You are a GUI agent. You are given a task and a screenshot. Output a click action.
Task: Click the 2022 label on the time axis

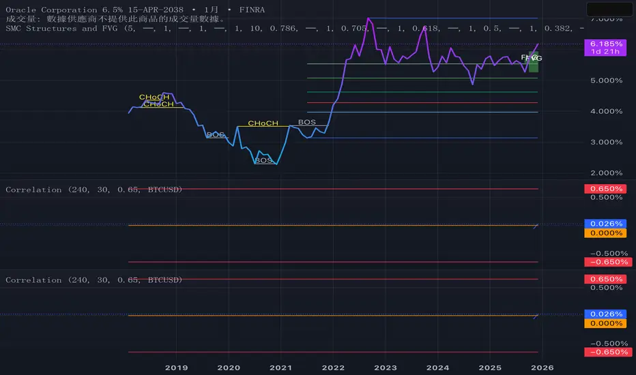coord(333,367)
